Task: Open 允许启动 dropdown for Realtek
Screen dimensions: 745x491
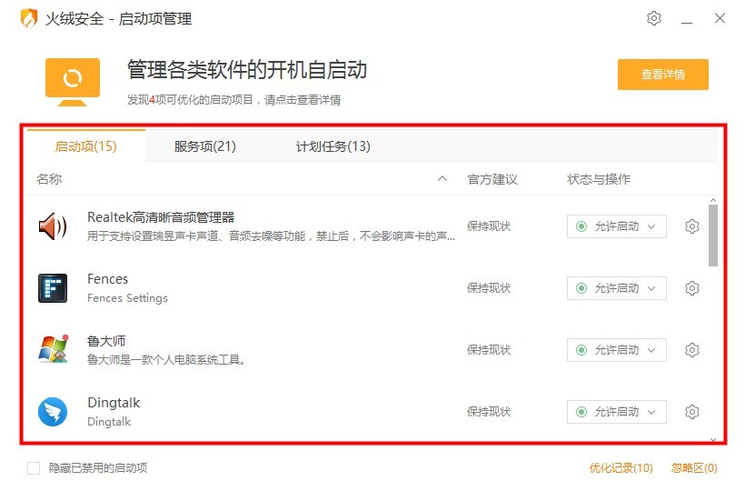Action: pos(616,226)
